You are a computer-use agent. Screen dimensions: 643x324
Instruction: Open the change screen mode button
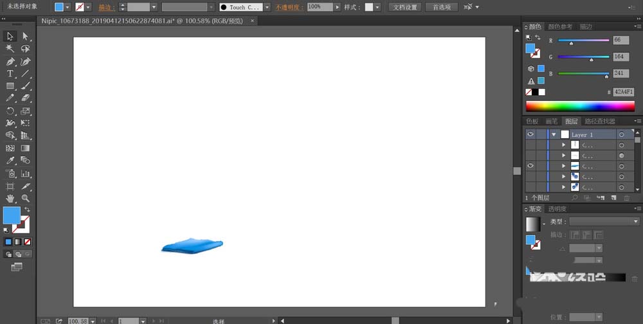pyautogui.click(x=17, y=267)
